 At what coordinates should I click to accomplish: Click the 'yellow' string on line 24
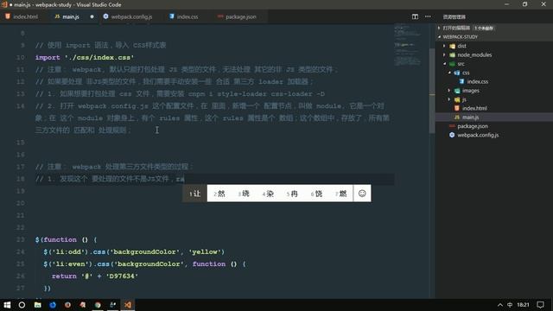coord(207,251)
